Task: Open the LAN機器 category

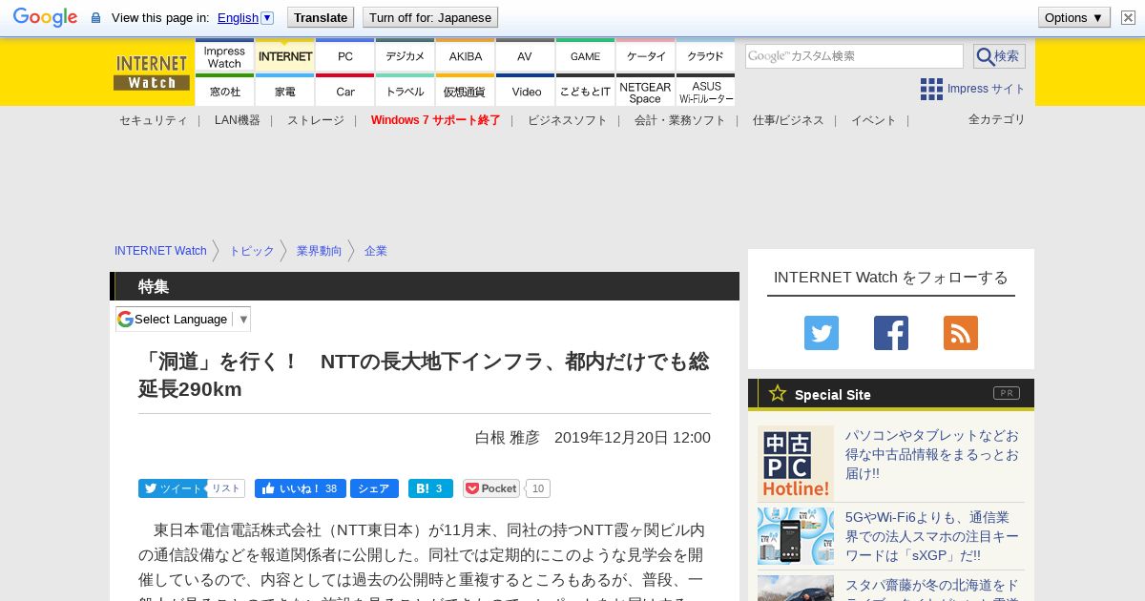Action: pyautogui.click(x=237, y=120)
